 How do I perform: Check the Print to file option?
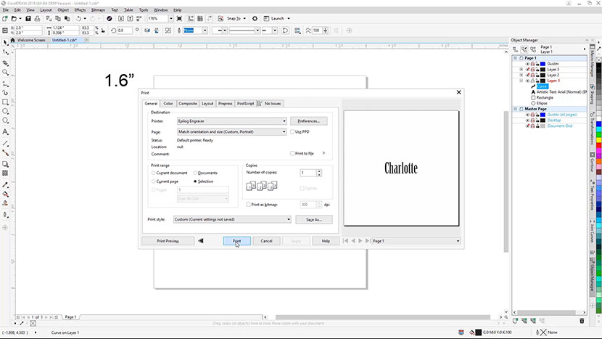[292, 153]
